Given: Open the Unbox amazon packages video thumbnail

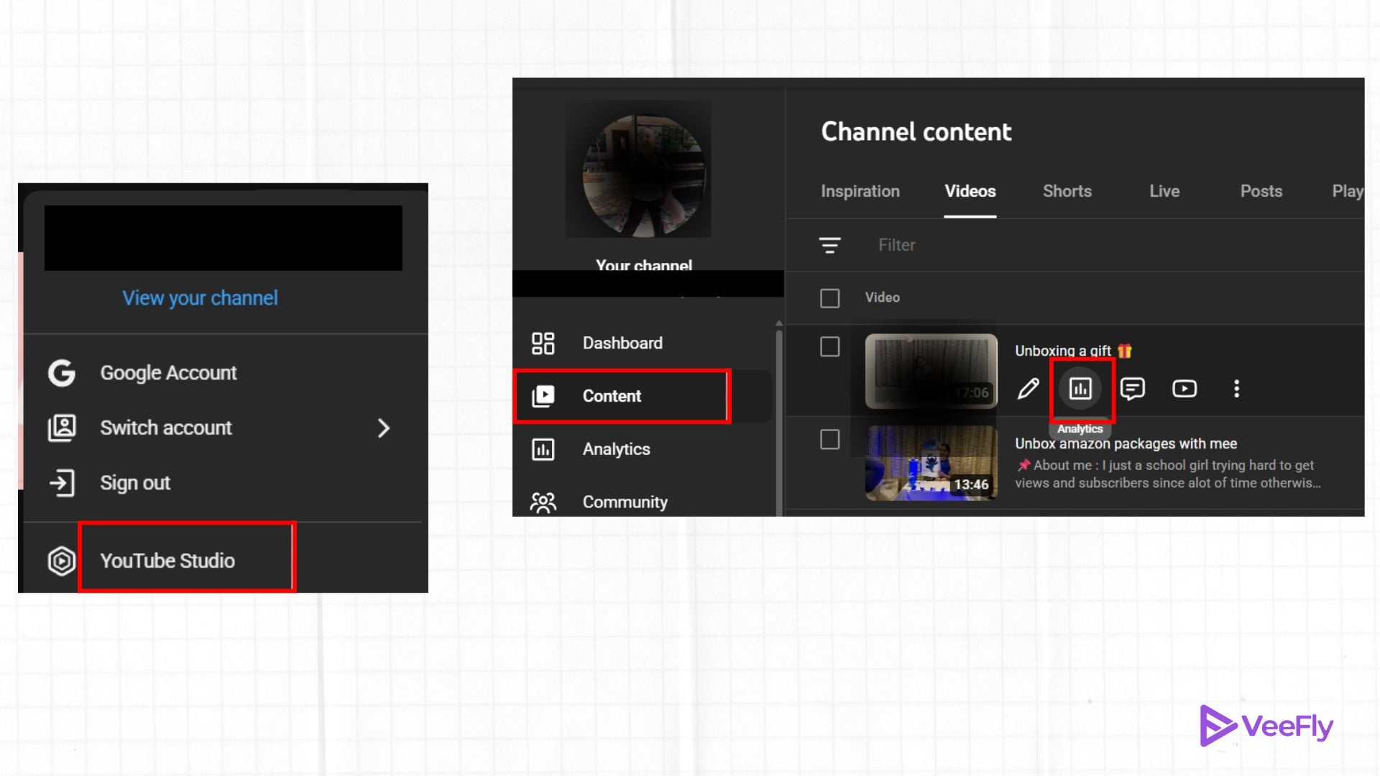Looking at the screenshot, I should (930, 463).
